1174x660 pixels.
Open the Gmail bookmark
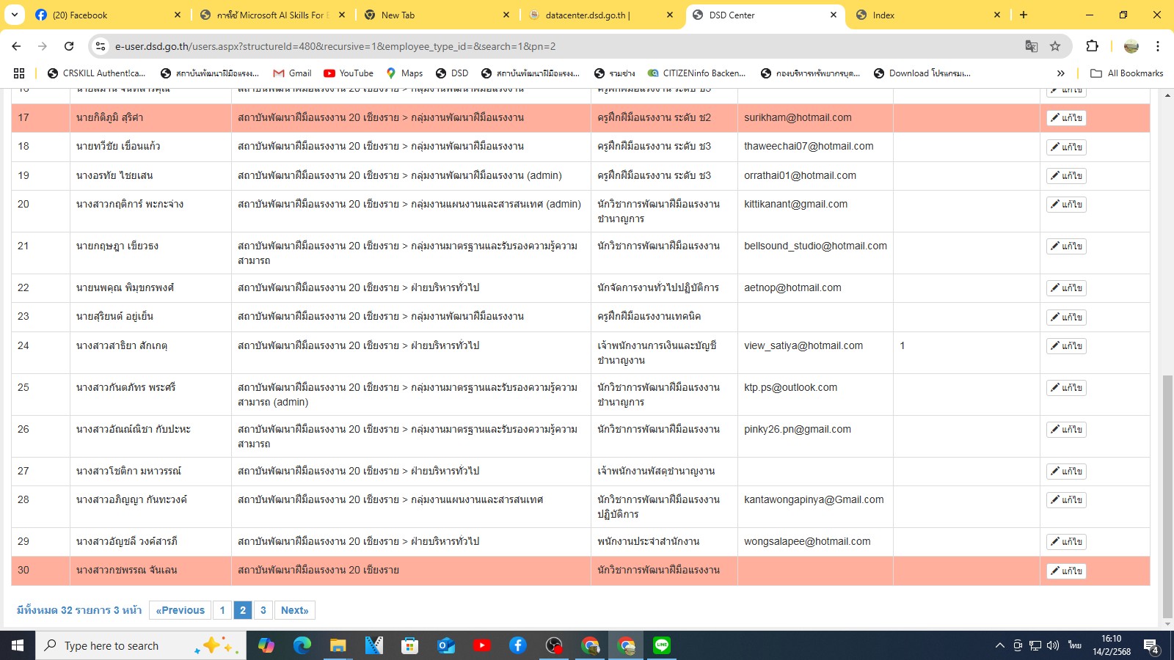[x=292, y=73]
